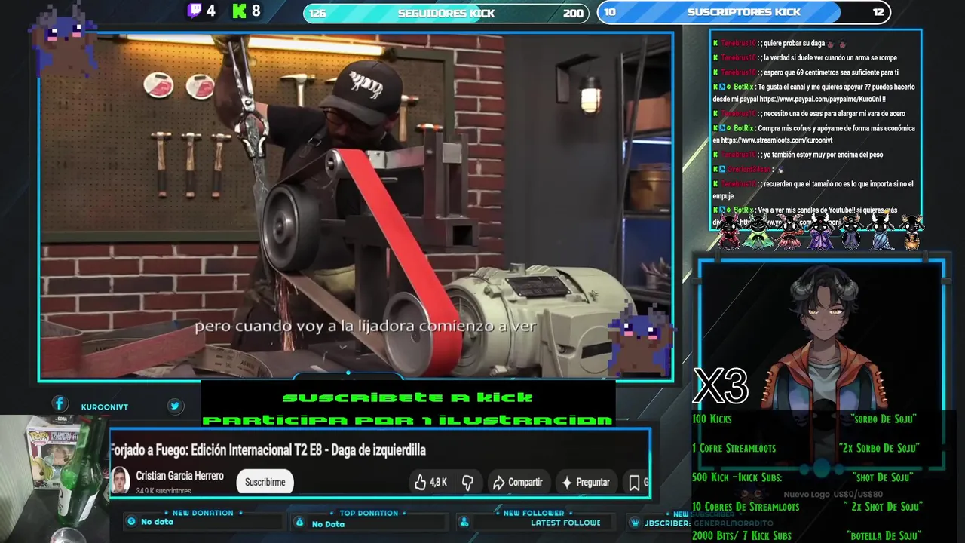Image resolution: width=965 pixels, height=543 pixels.
Task: Open the Cristian Garcia Herrero channel name
Action: click(179, 476)
